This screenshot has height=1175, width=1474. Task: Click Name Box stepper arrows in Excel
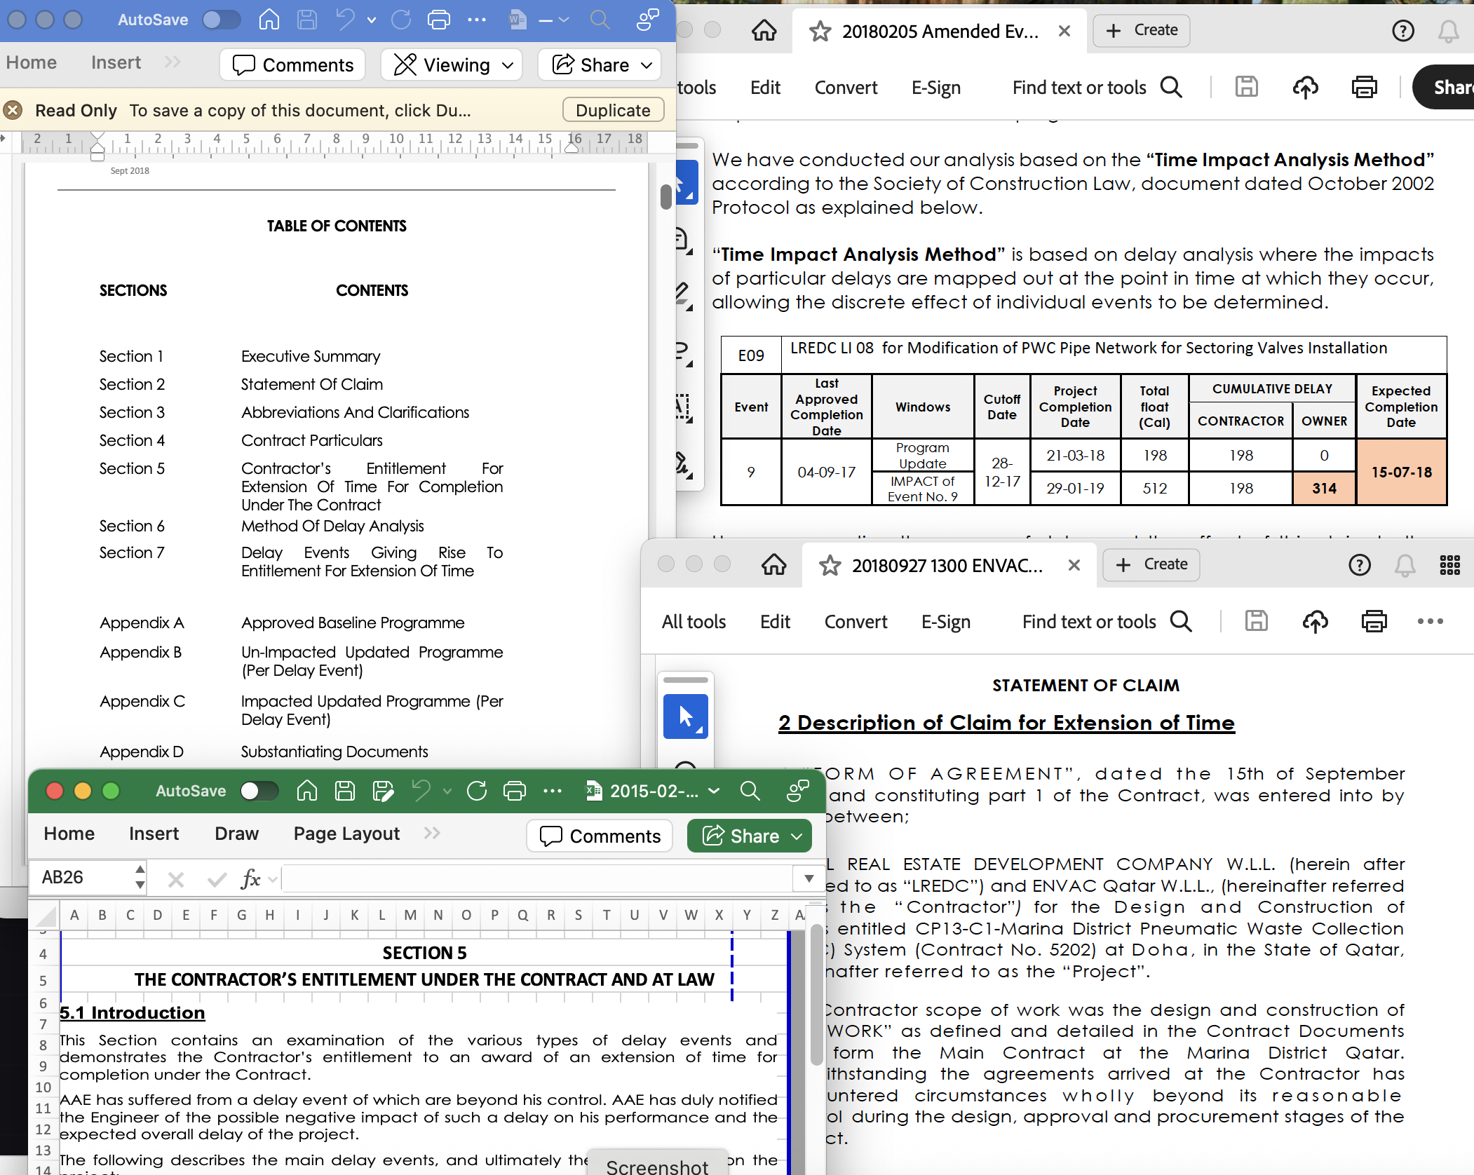point(140,878)
